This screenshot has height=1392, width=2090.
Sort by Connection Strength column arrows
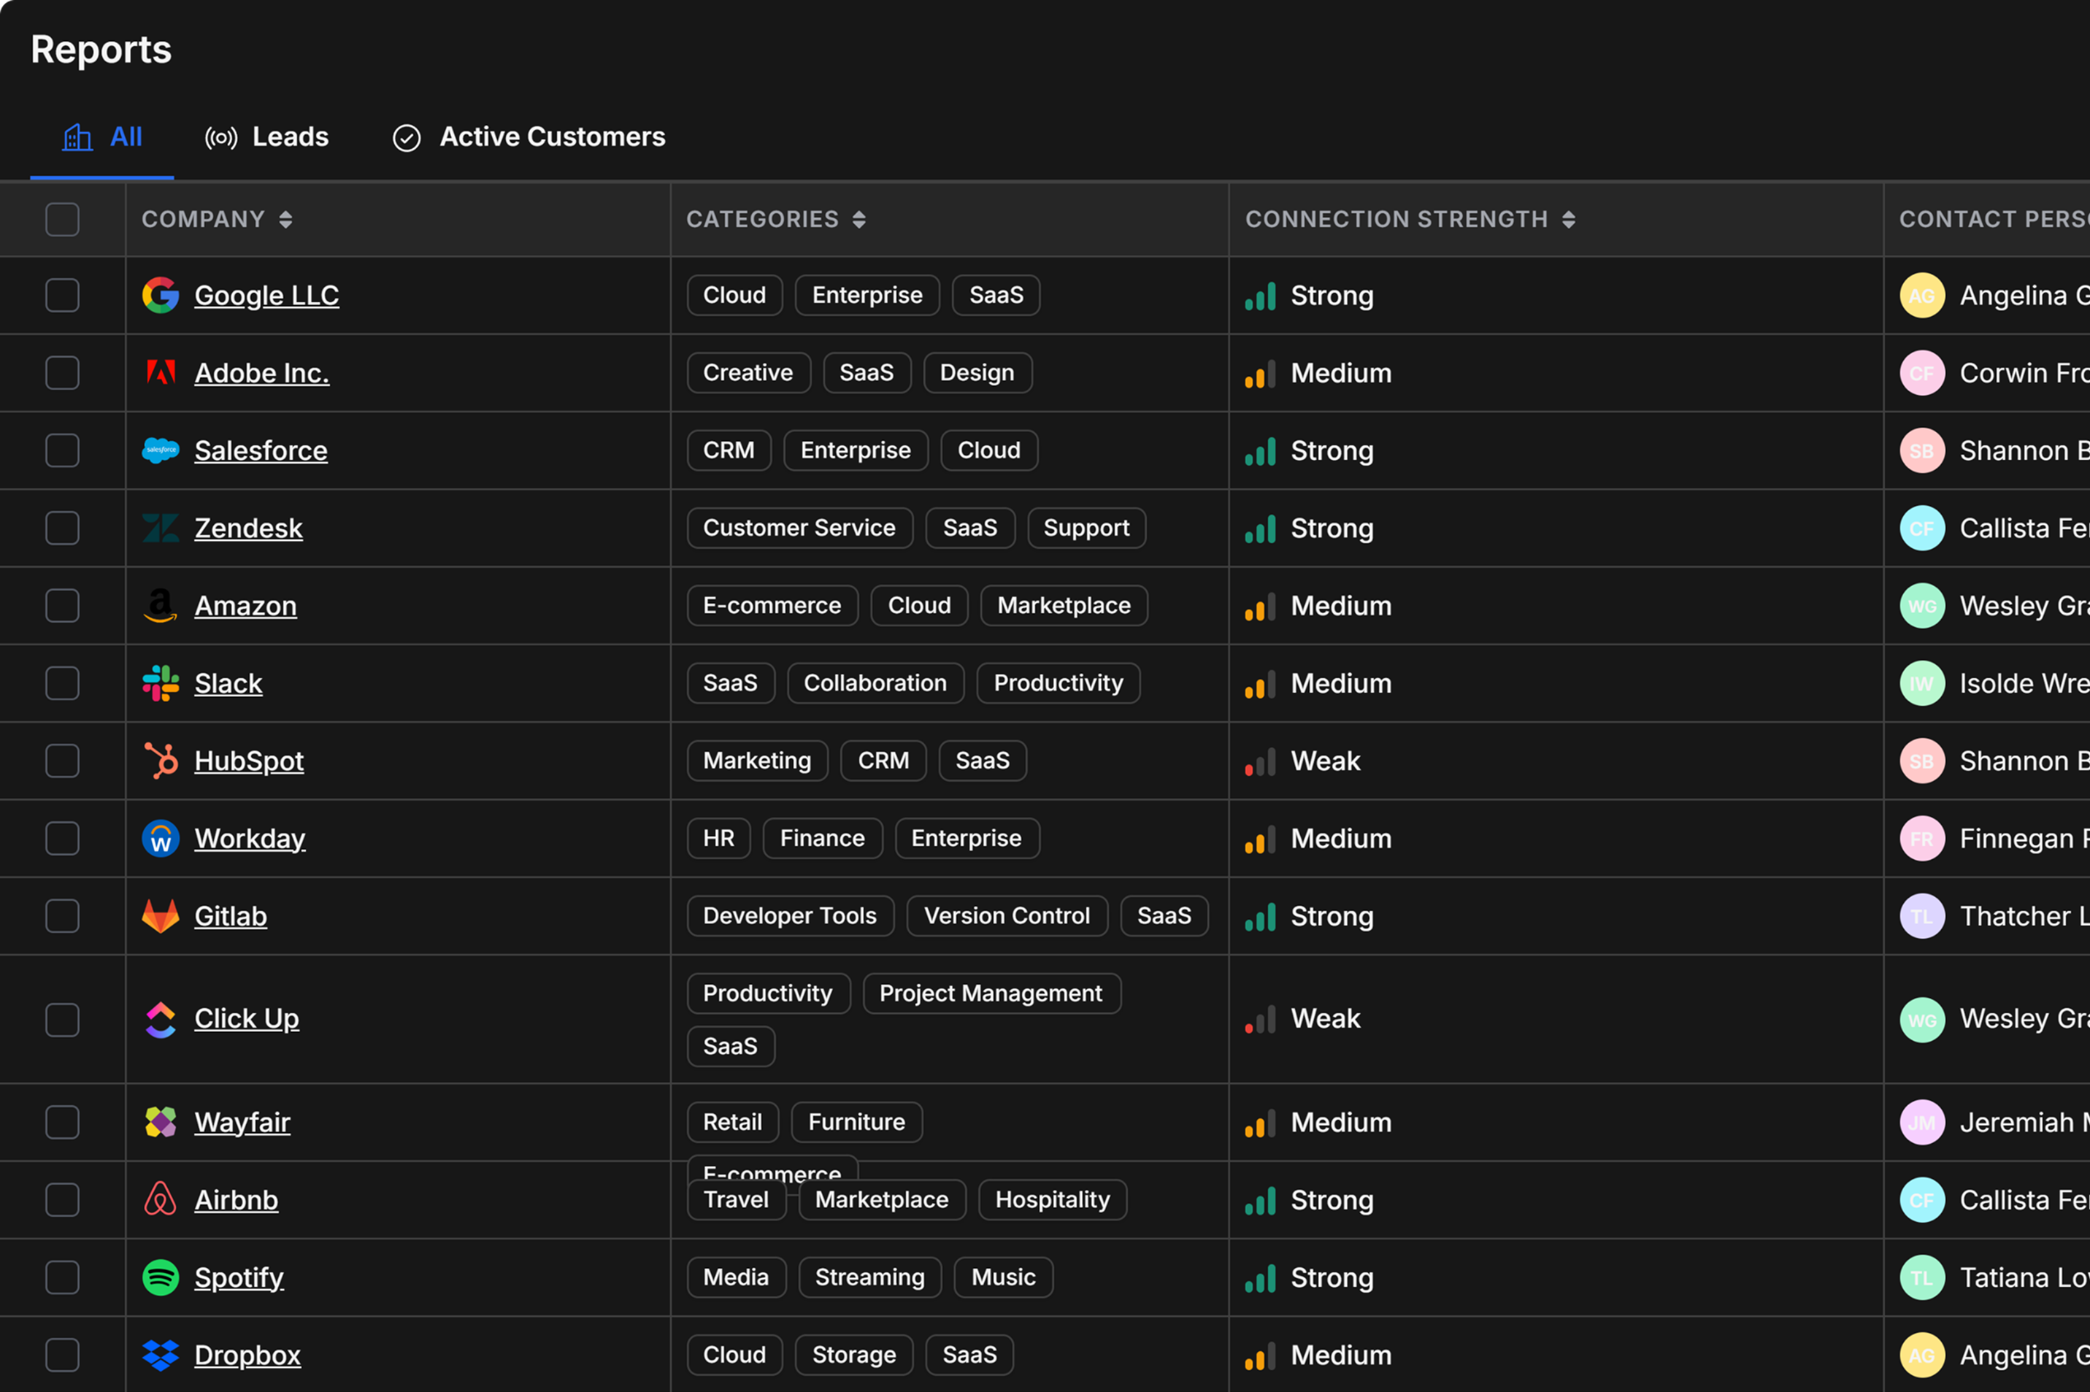coord(1569,219)
